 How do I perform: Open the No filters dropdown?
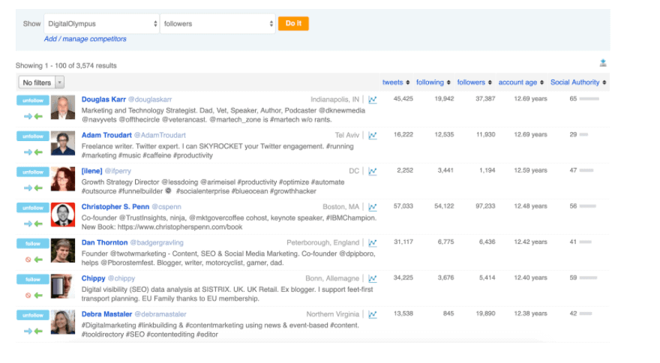(x=41, y=82)
